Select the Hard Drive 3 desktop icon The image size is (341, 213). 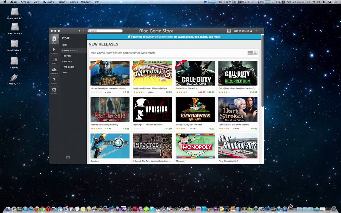pos(14,46)
